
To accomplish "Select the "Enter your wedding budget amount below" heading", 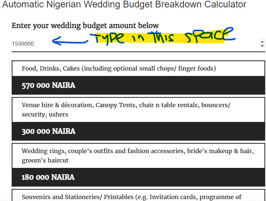I will point(85,26).
